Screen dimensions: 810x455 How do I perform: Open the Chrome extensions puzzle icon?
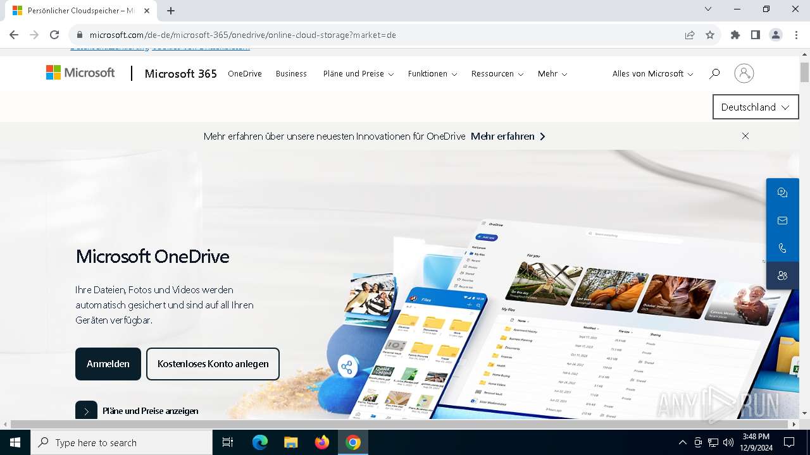coord(735,35)
